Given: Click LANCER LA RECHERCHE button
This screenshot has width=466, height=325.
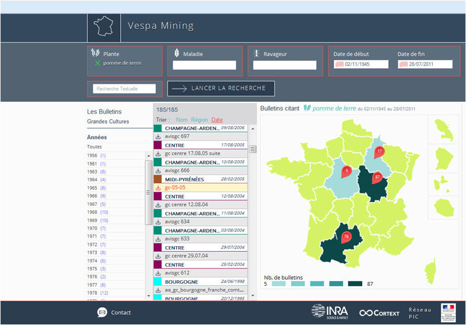Looking at the screenshot, I should 221,88.
